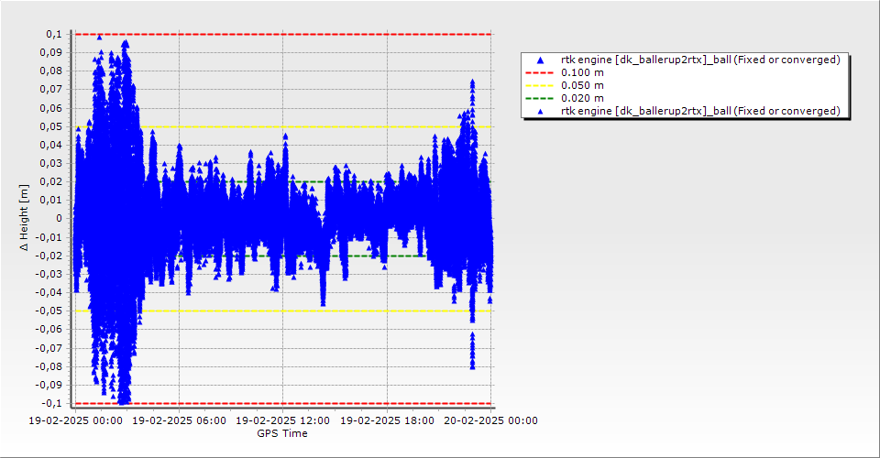The width and height of the screenshot is (880, 458).
Task: Click the 0.100 m legend entry
Action: tap(582, 72)
